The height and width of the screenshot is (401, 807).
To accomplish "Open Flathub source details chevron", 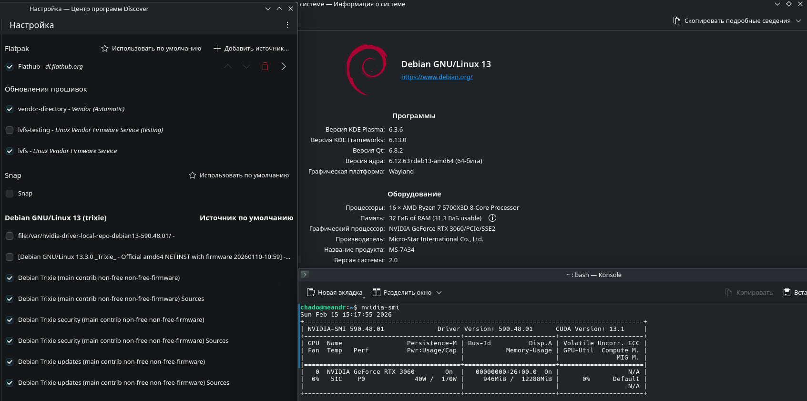I will coord(284,67).
